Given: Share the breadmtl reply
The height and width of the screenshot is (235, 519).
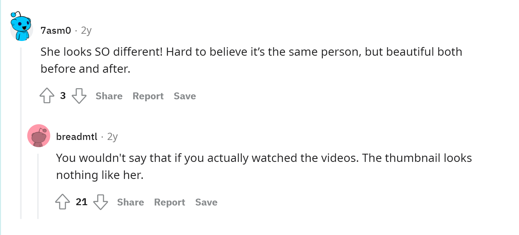Looking at the screenshot, I should point(131,202).
